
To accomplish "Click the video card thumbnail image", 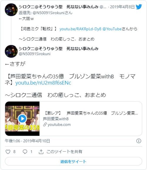I will 22,118.
